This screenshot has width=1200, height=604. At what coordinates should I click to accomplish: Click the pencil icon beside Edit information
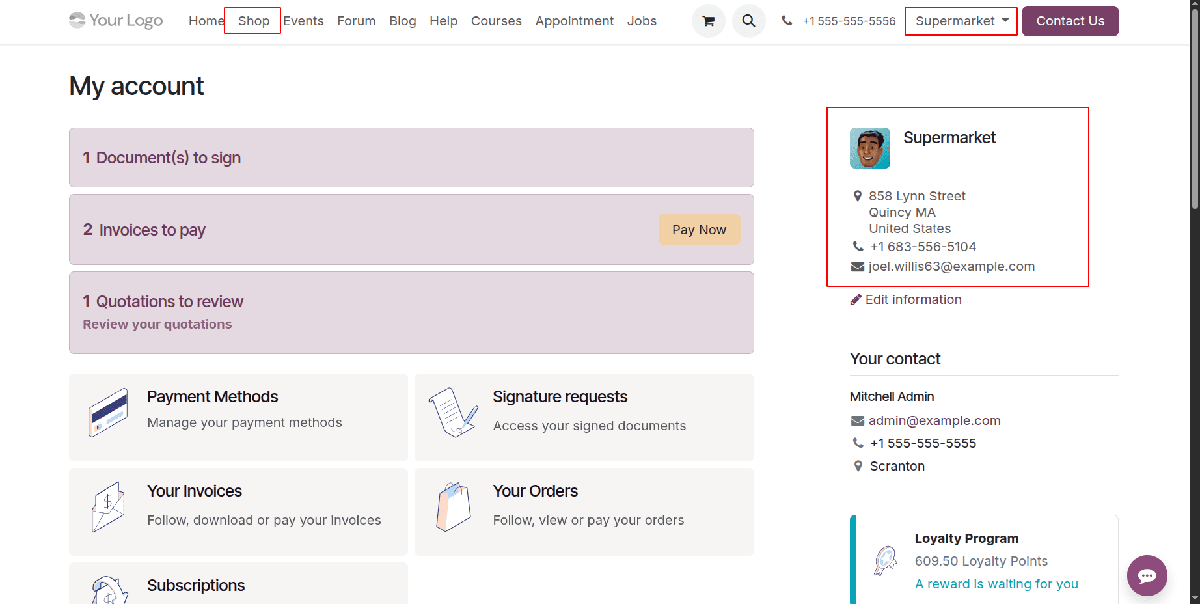856,299
